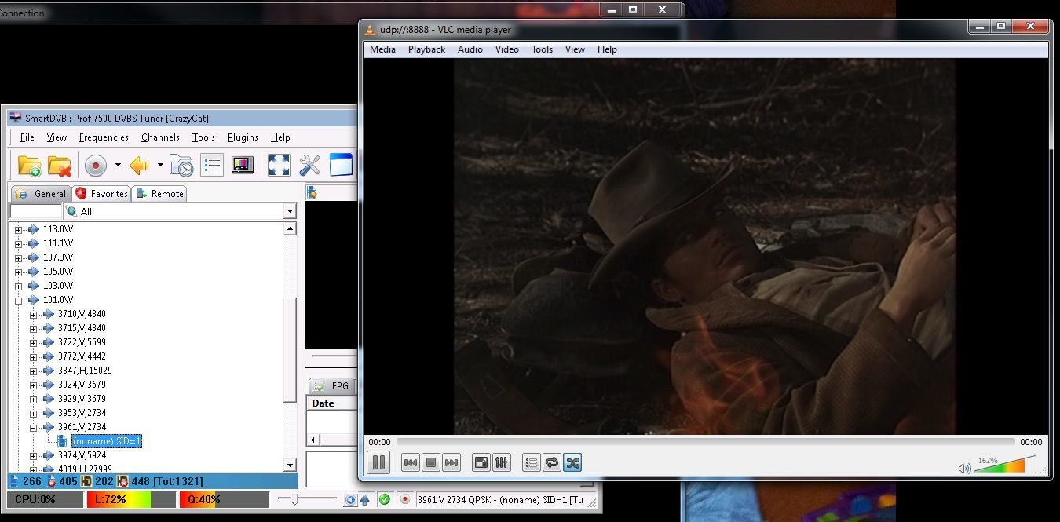Expand the 3847,H,15029 transponder
The image size is (1060, 522).
click(33, 371)
